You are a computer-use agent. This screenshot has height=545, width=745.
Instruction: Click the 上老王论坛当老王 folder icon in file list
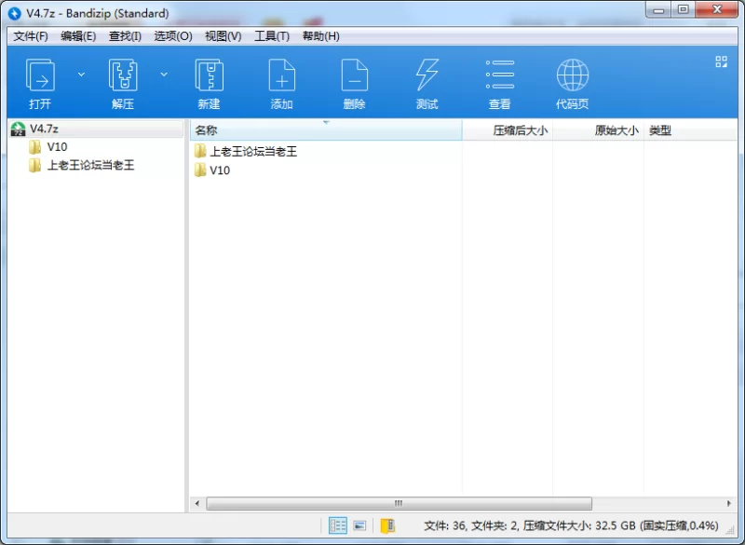tap(200, 151)
